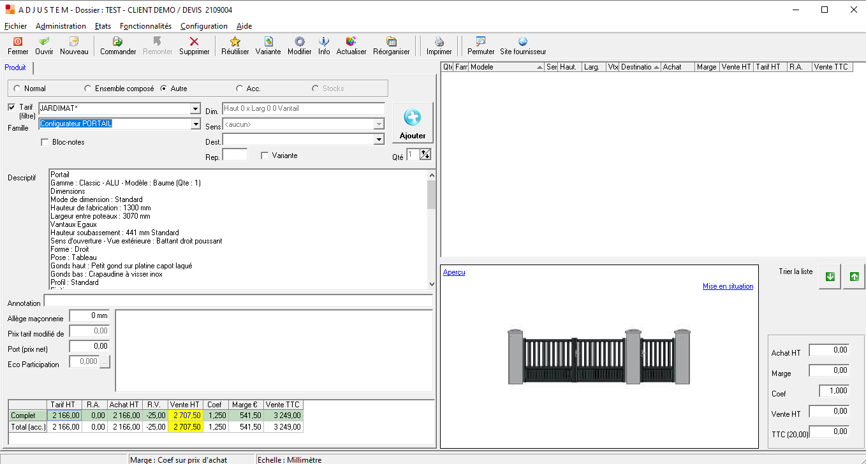Screen dimensions: 866x464
Task: Open the Configuration menu
Action: [203, 26]
